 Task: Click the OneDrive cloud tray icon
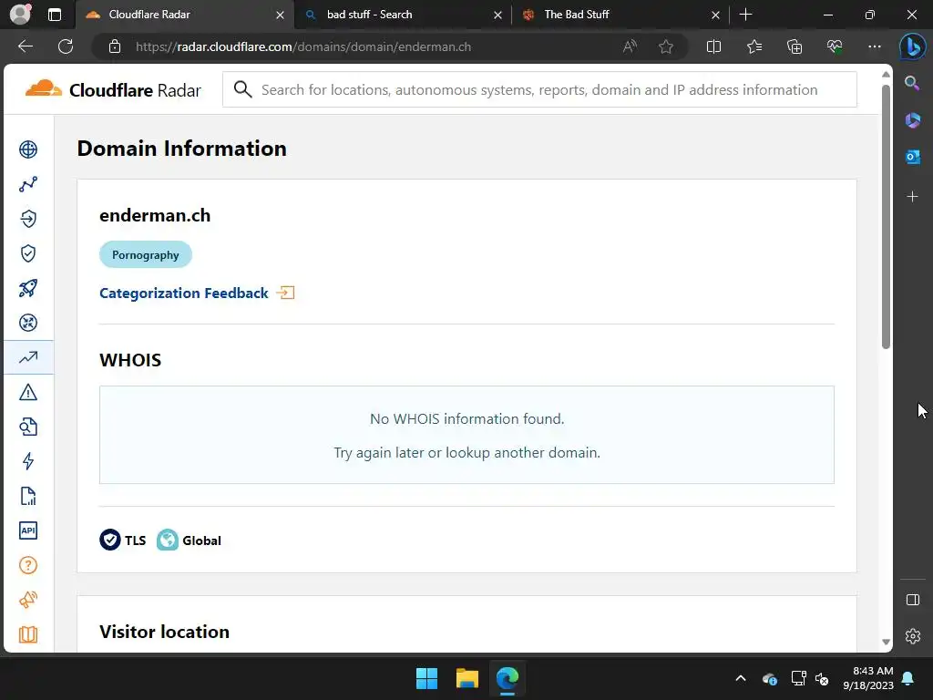[769, 678]
